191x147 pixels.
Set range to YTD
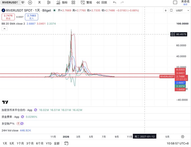(49, 143)
